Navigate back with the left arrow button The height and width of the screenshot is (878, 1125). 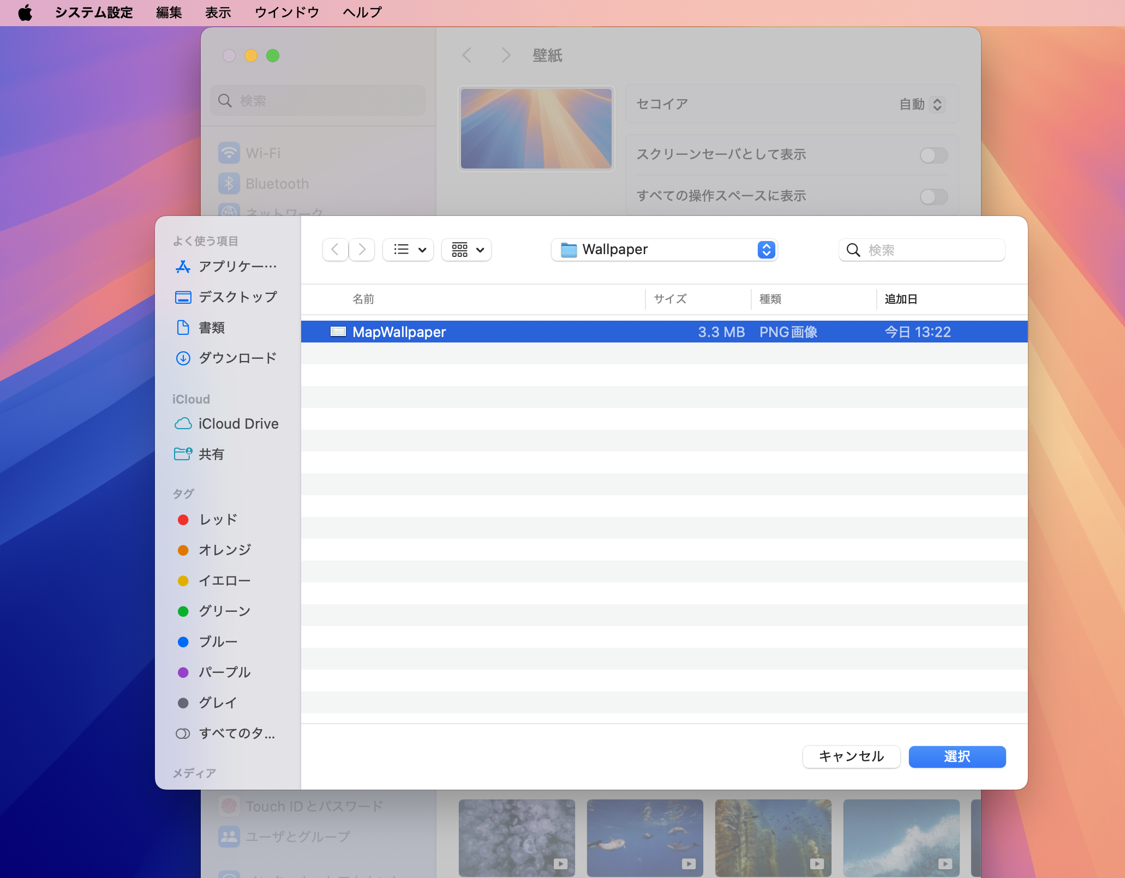coord(335,249)
